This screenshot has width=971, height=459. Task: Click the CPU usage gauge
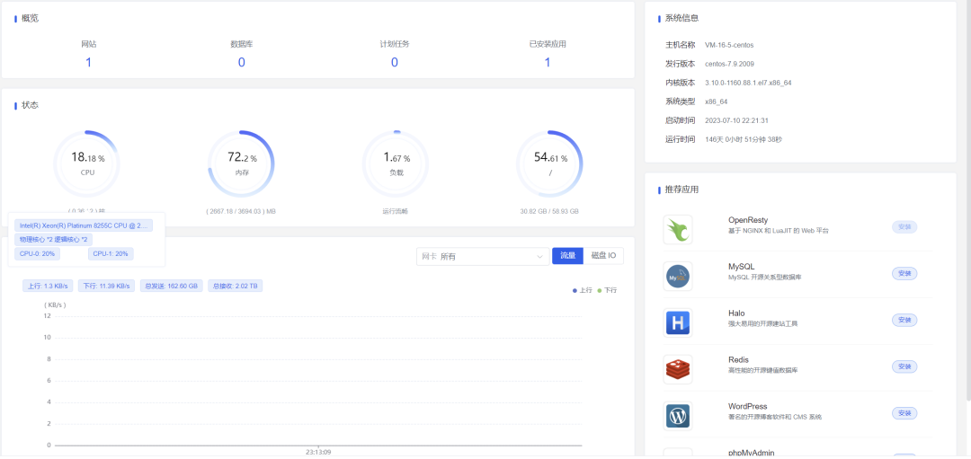coord(86,163)
